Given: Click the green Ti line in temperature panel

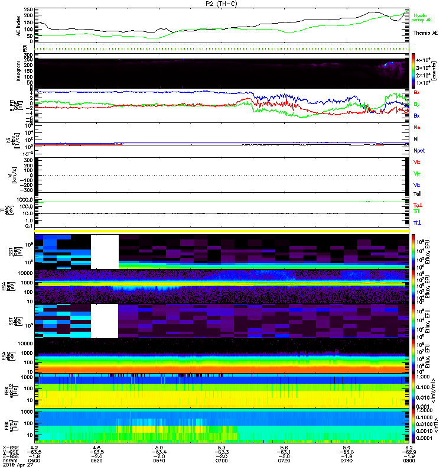Looking at the screenshot, I should coord(221,202).
